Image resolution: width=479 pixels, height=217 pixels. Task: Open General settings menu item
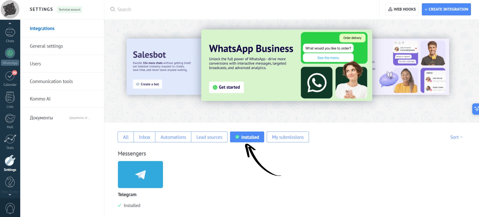click(x=62, y=46)
